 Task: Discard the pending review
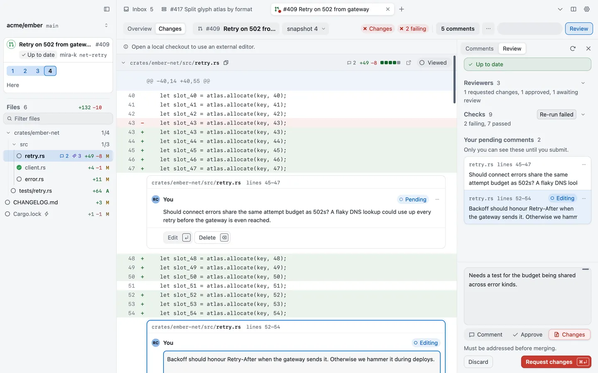(x=478, y=362)
